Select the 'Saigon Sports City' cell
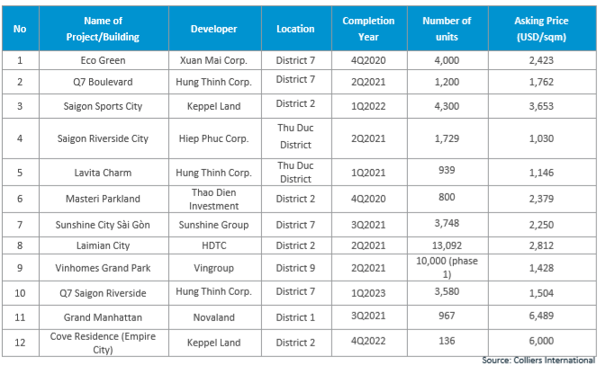Viewport: 606px width, 375px height. coord(104,106)
